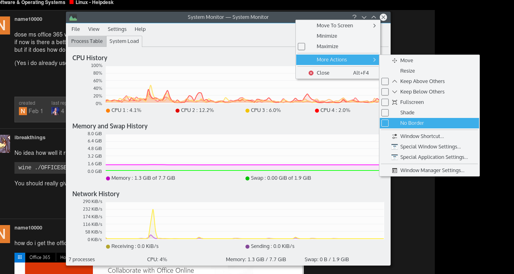This screenshot has height=274, width=514.
Task: Open the Settings menu
Action: [x=117, y=29]
